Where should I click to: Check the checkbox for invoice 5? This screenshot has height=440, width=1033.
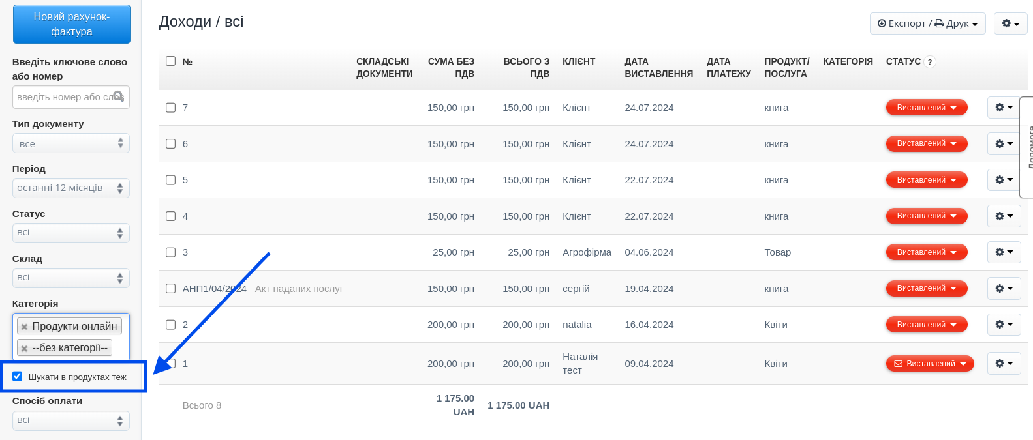[x=171, y=180]
